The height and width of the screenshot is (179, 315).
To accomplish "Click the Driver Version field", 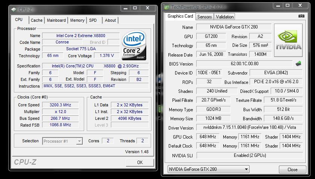I will (250, 127).
